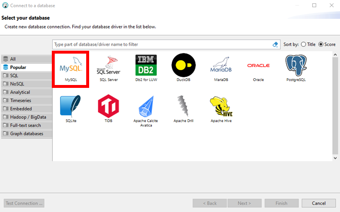340x212 pixels.
Task: Switch to the Popular category
Action: tap(27, 68)
